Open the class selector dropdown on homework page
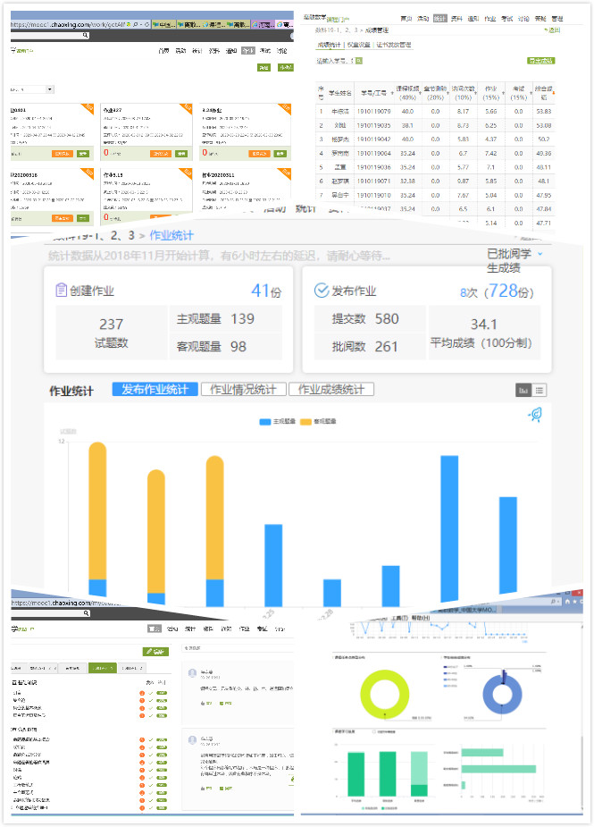 (49, 89)
